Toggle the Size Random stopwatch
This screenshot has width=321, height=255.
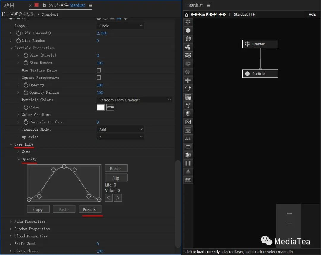point(26,63)
